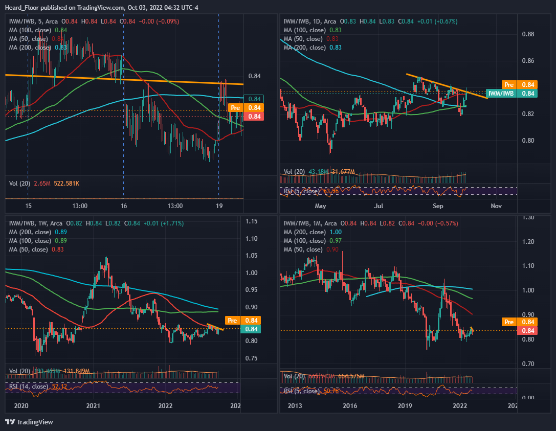
Task: Click Vol (20) legend in the 5-minute chart
Action: (x=45, y=183)
